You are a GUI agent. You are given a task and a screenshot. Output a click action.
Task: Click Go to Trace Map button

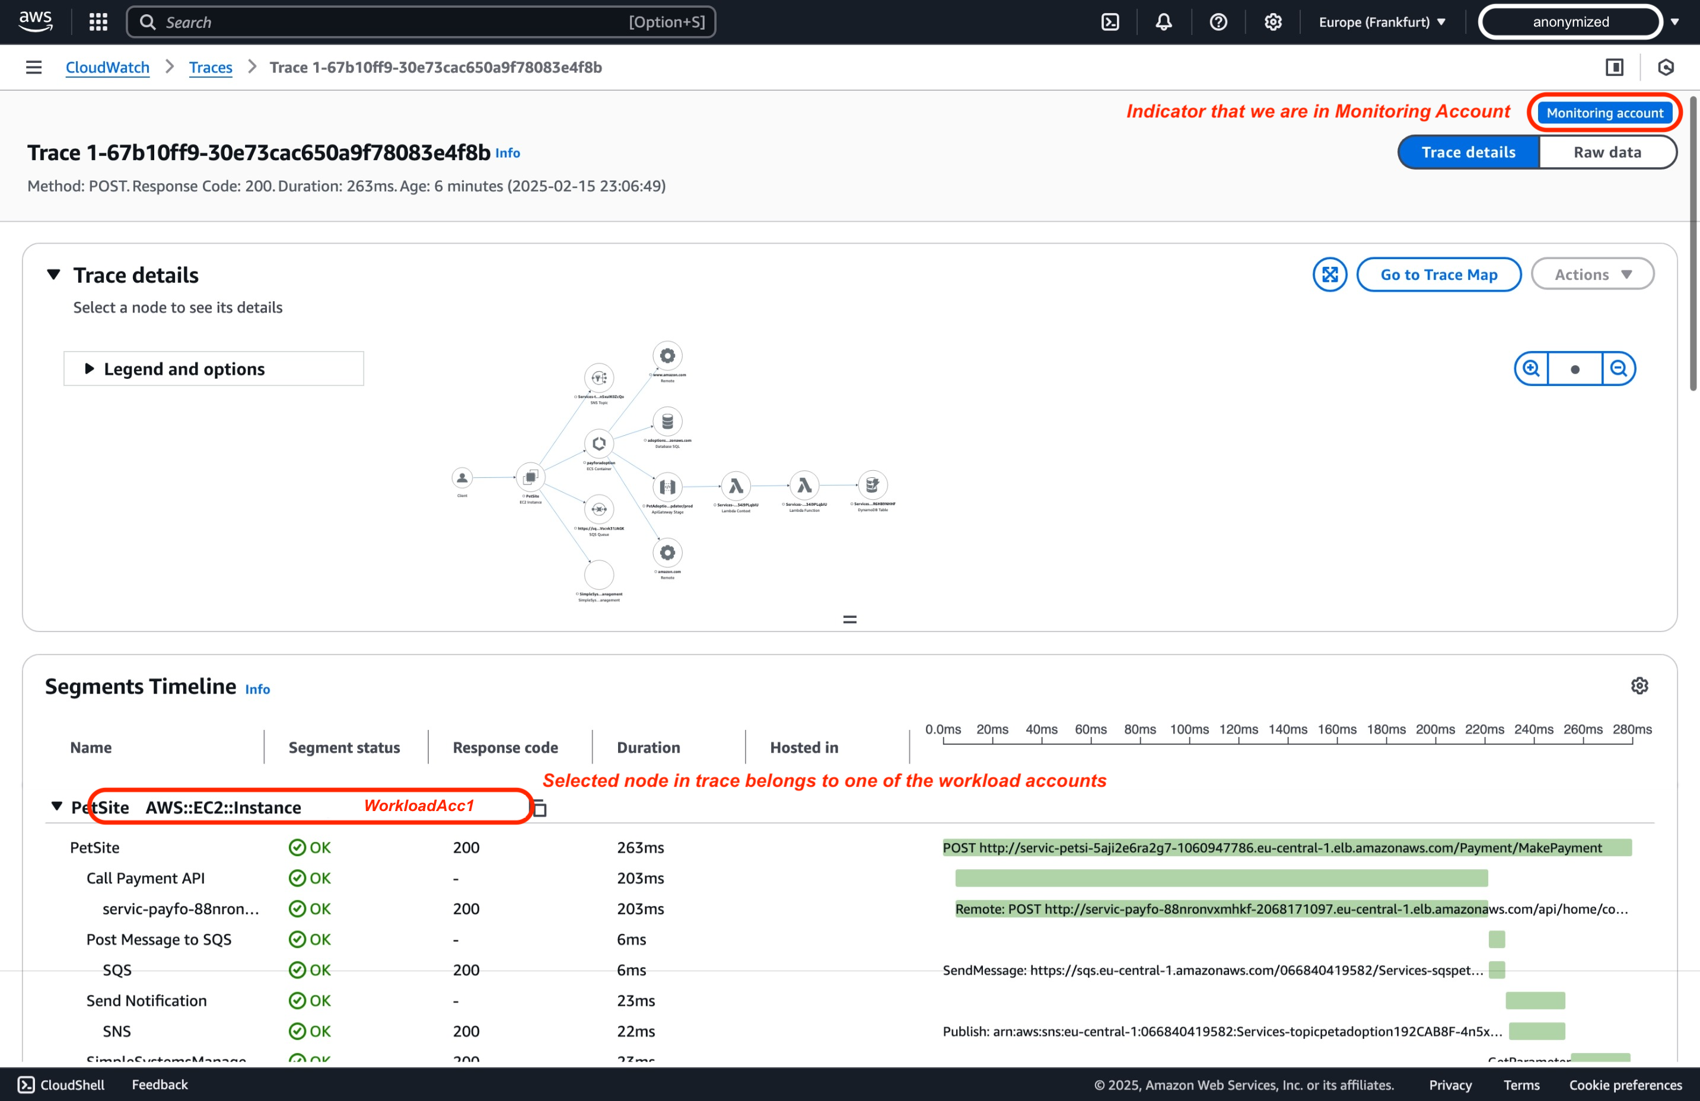[1438, 275]
